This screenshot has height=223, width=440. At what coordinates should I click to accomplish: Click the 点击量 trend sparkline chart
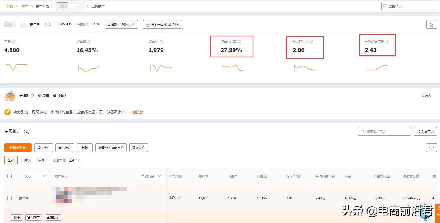coord(161,68)
